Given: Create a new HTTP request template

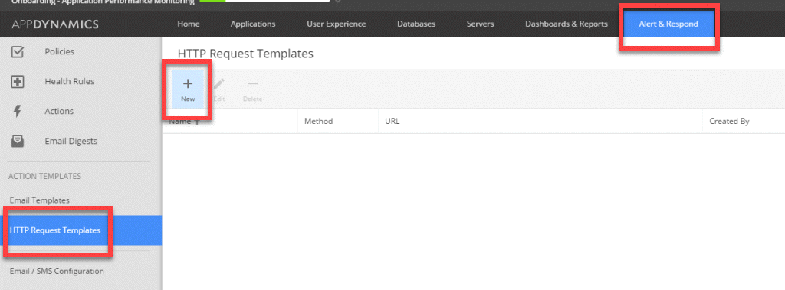Looking at the screenshot, I should coord(188,90).
